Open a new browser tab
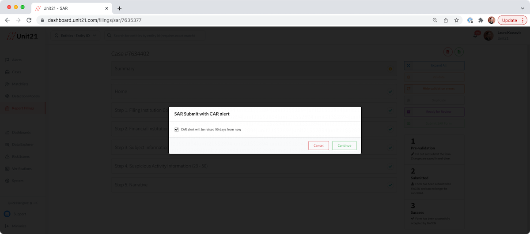Screen dimensions: 530x234 pos(119,8)
